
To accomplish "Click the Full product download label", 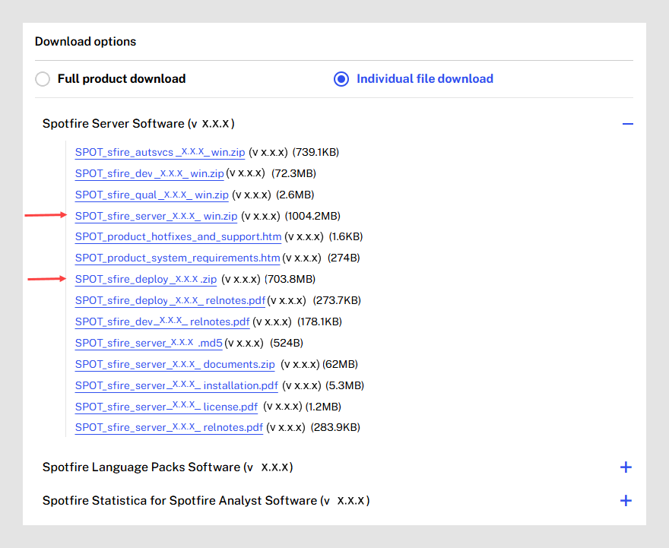I will [122, 79].
